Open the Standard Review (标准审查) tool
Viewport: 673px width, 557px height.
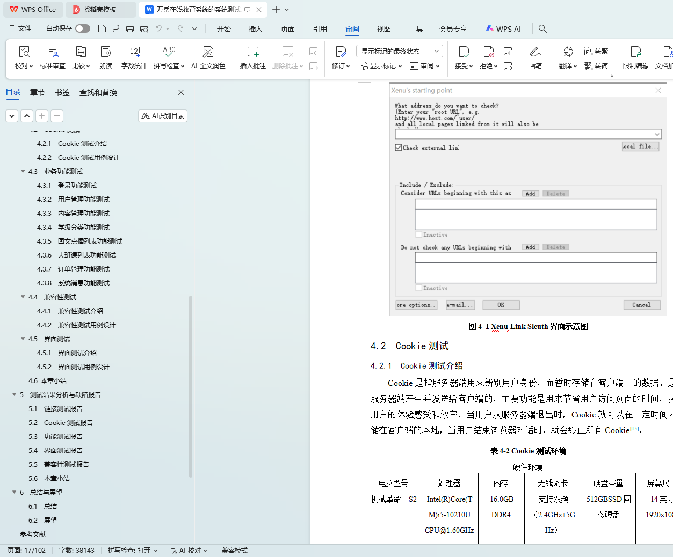53,57
